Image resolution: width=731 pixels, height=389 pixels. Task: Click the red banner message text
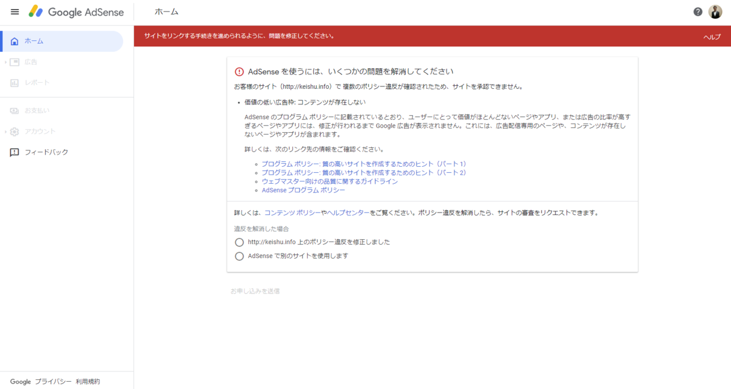click(x=239, y=36)
